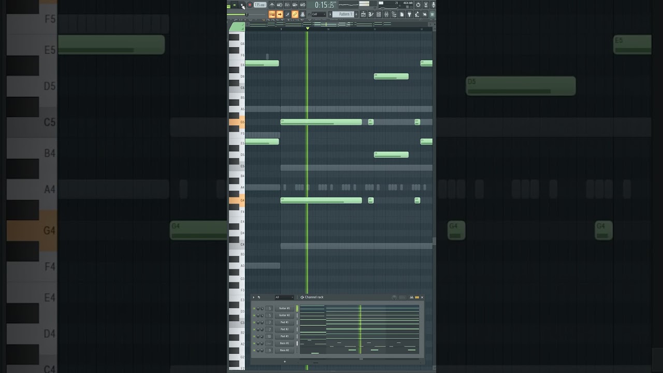Viewport: 663px width, 373px height.
Task: Toggle the metronome icon
Action: [272, 5]
